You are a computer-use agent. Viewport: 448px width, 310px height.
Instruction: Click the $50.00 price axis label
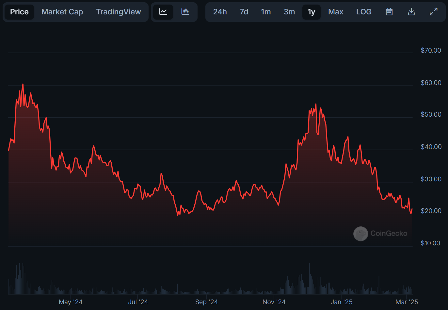coord(431,114)
